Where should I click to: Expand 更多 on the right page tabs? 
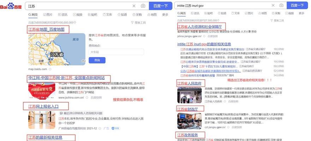click(x=301, y=13)
